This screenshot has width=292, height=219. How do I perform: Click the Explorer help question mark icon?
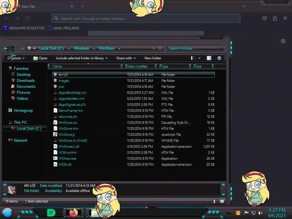coord(219,58)
